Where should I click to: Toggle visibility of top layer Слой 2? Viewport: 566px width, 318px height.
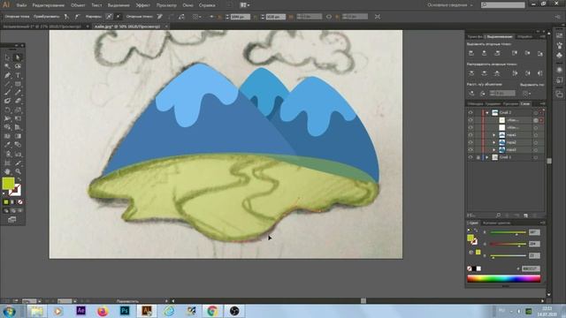tap(470, 112)
